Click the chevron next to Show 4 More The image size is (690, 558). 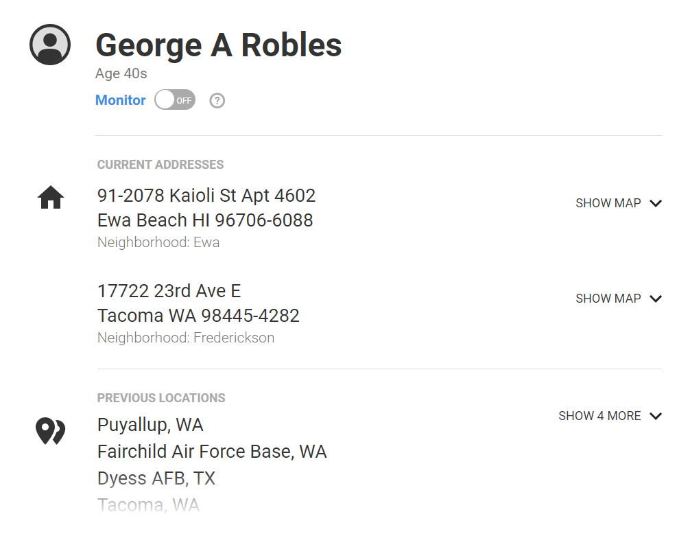[x=656, y=416]
